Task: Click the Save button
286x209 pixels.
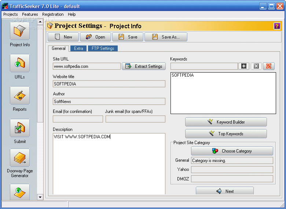Action: [x=128, y=37]
